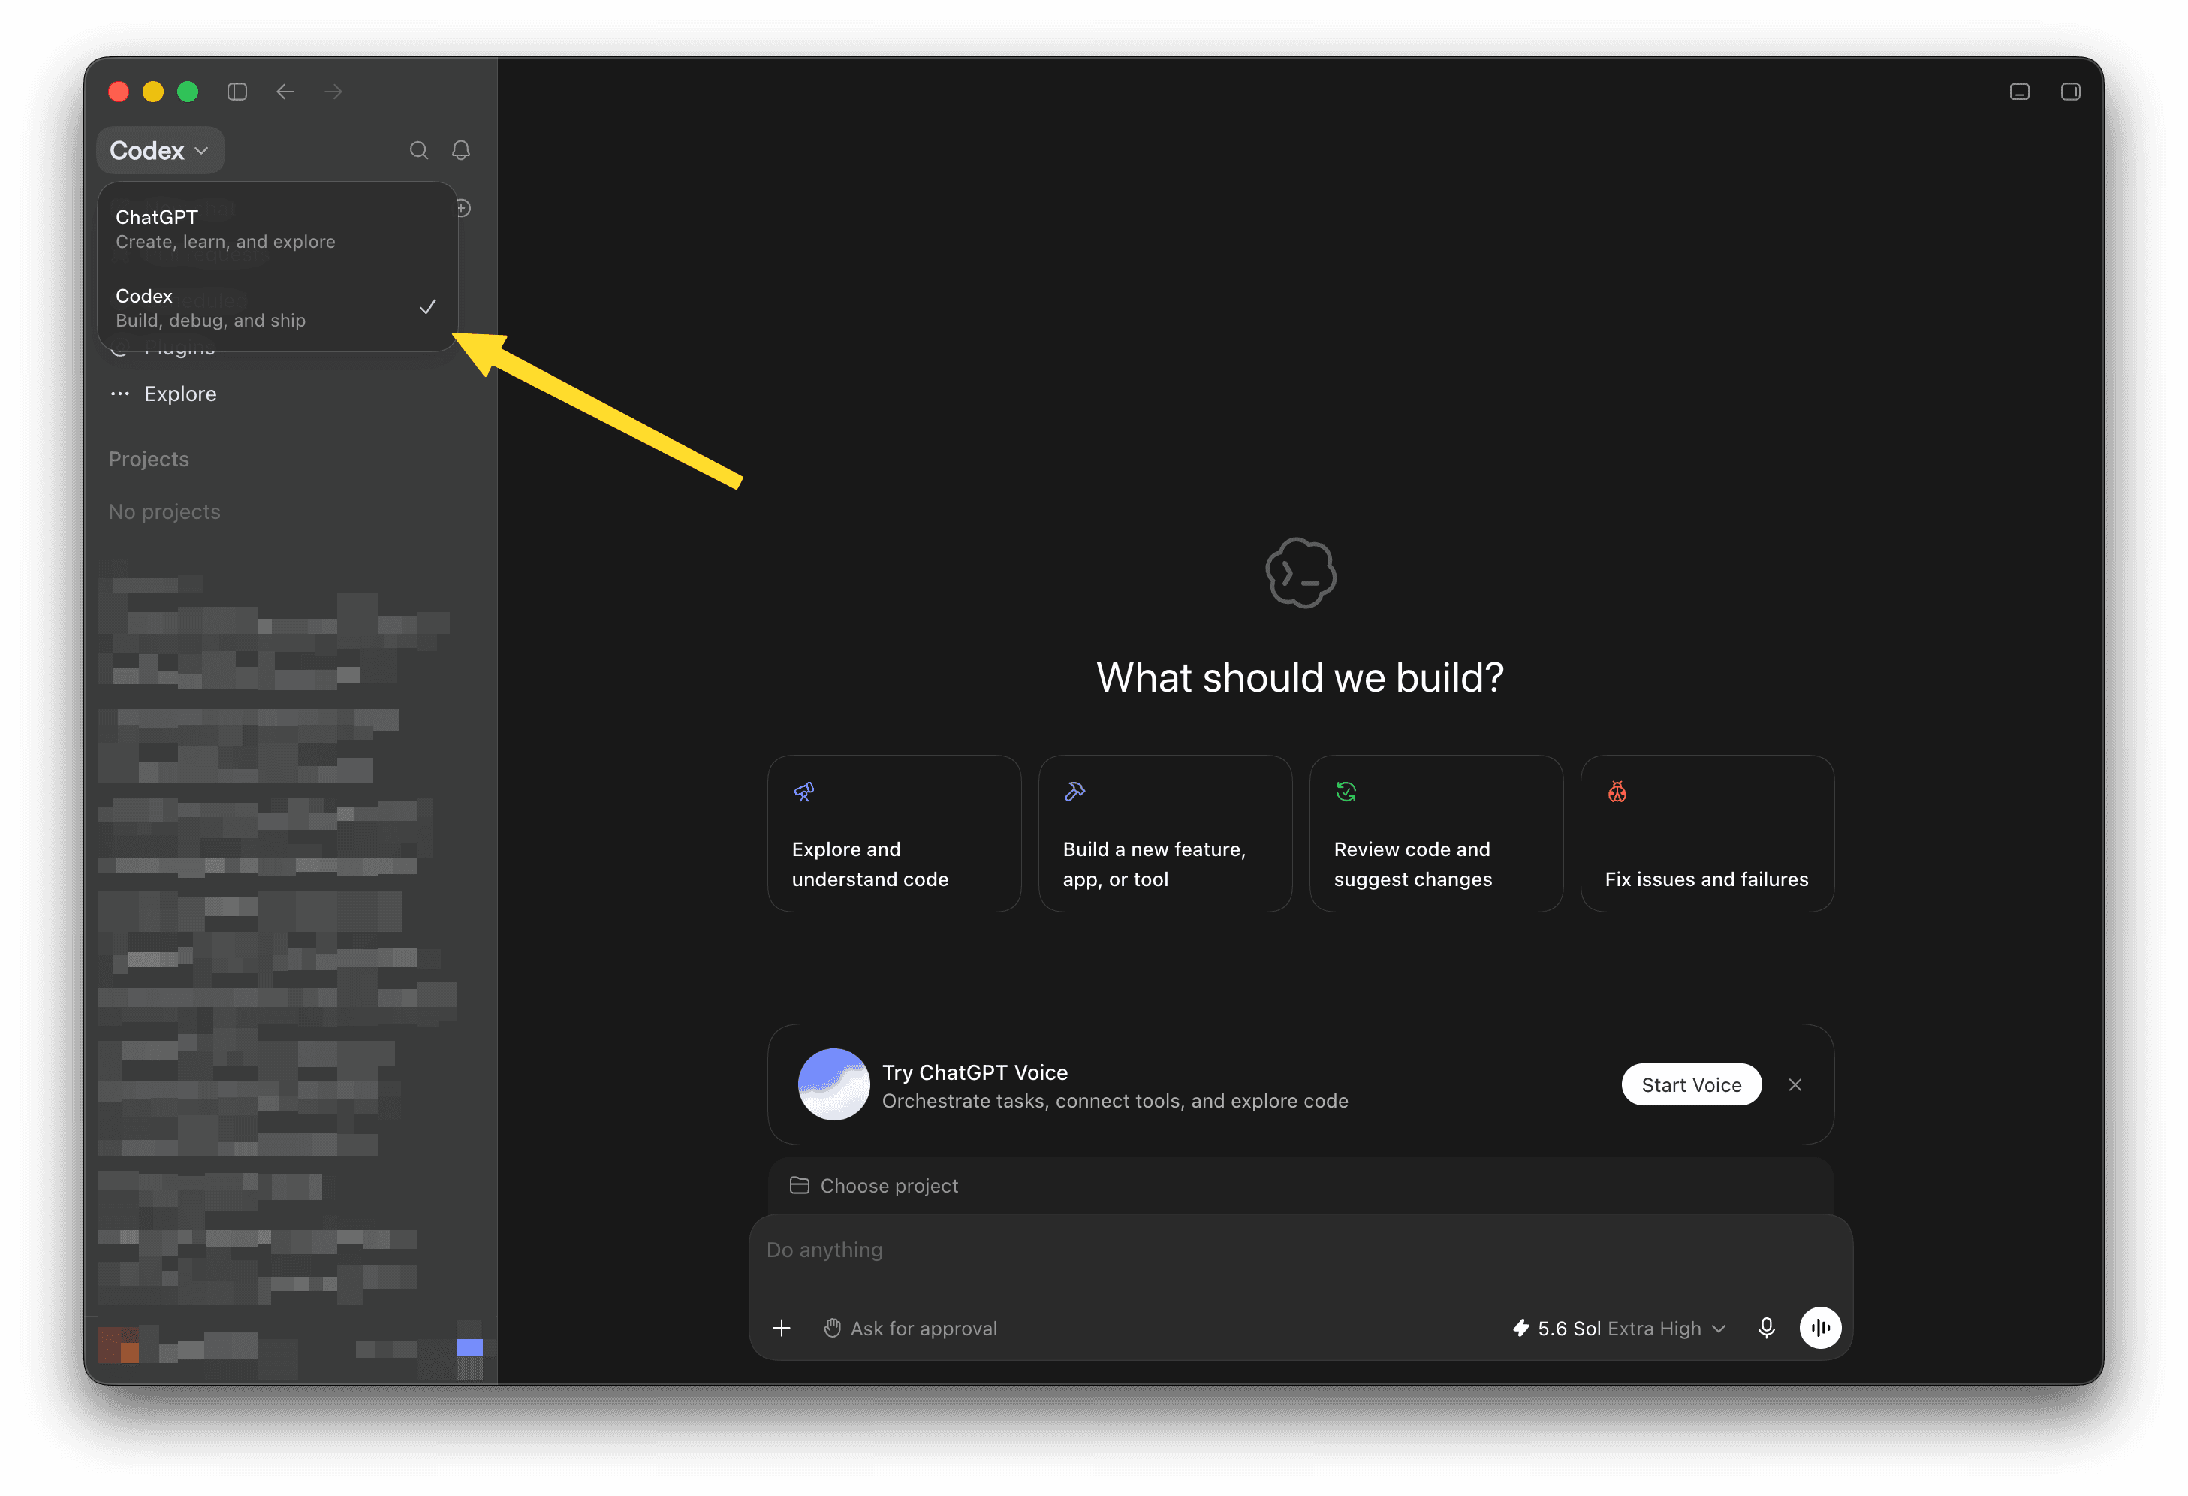The width and height of the screenshot is (2188, 1496).
Task: Click Choose project selector
Action: click(874, 1187)
